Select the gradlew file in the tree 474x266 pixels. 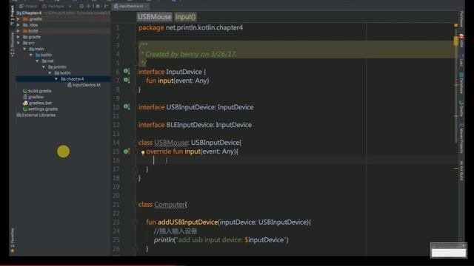pyautogui.click(x=33, y=97)
